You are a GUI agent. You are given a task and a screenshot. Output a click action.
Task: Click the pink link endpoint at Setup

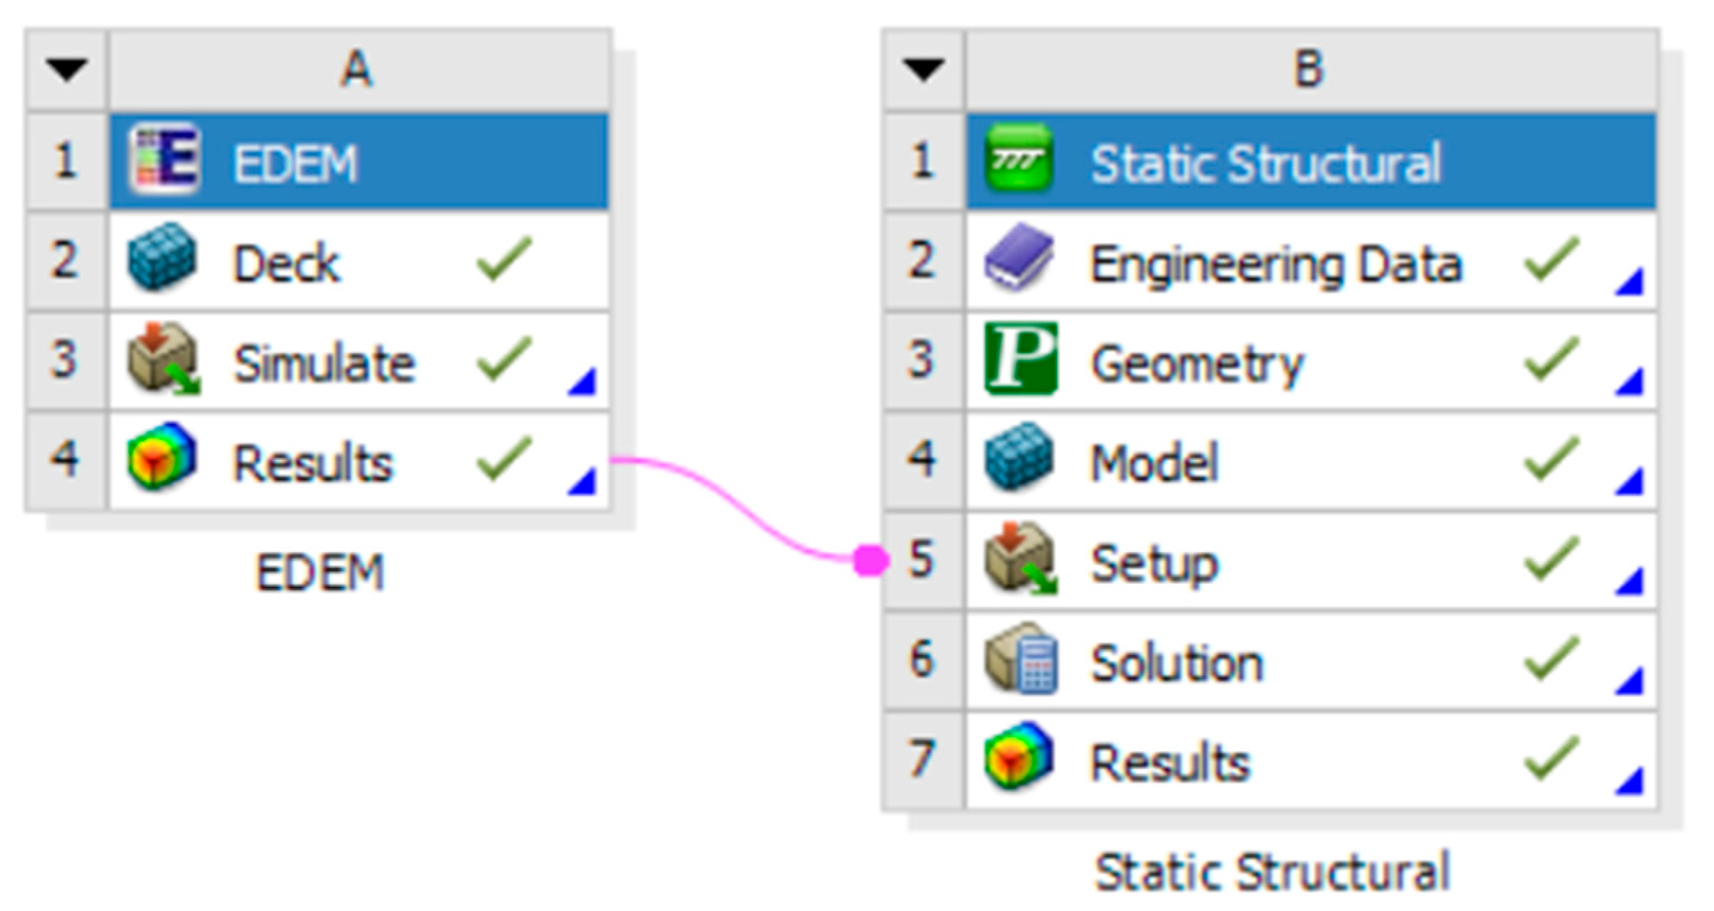click(x=871, y=560)
